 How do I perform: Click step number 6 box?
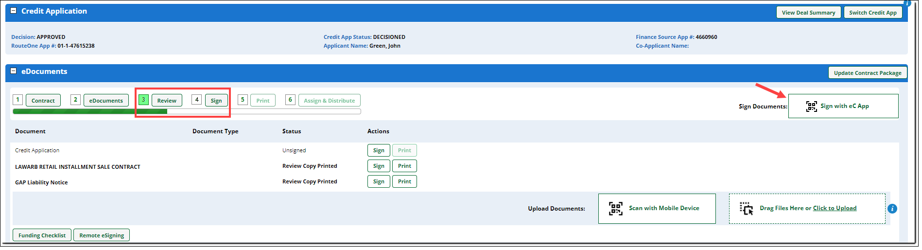(x=290, y=100)
